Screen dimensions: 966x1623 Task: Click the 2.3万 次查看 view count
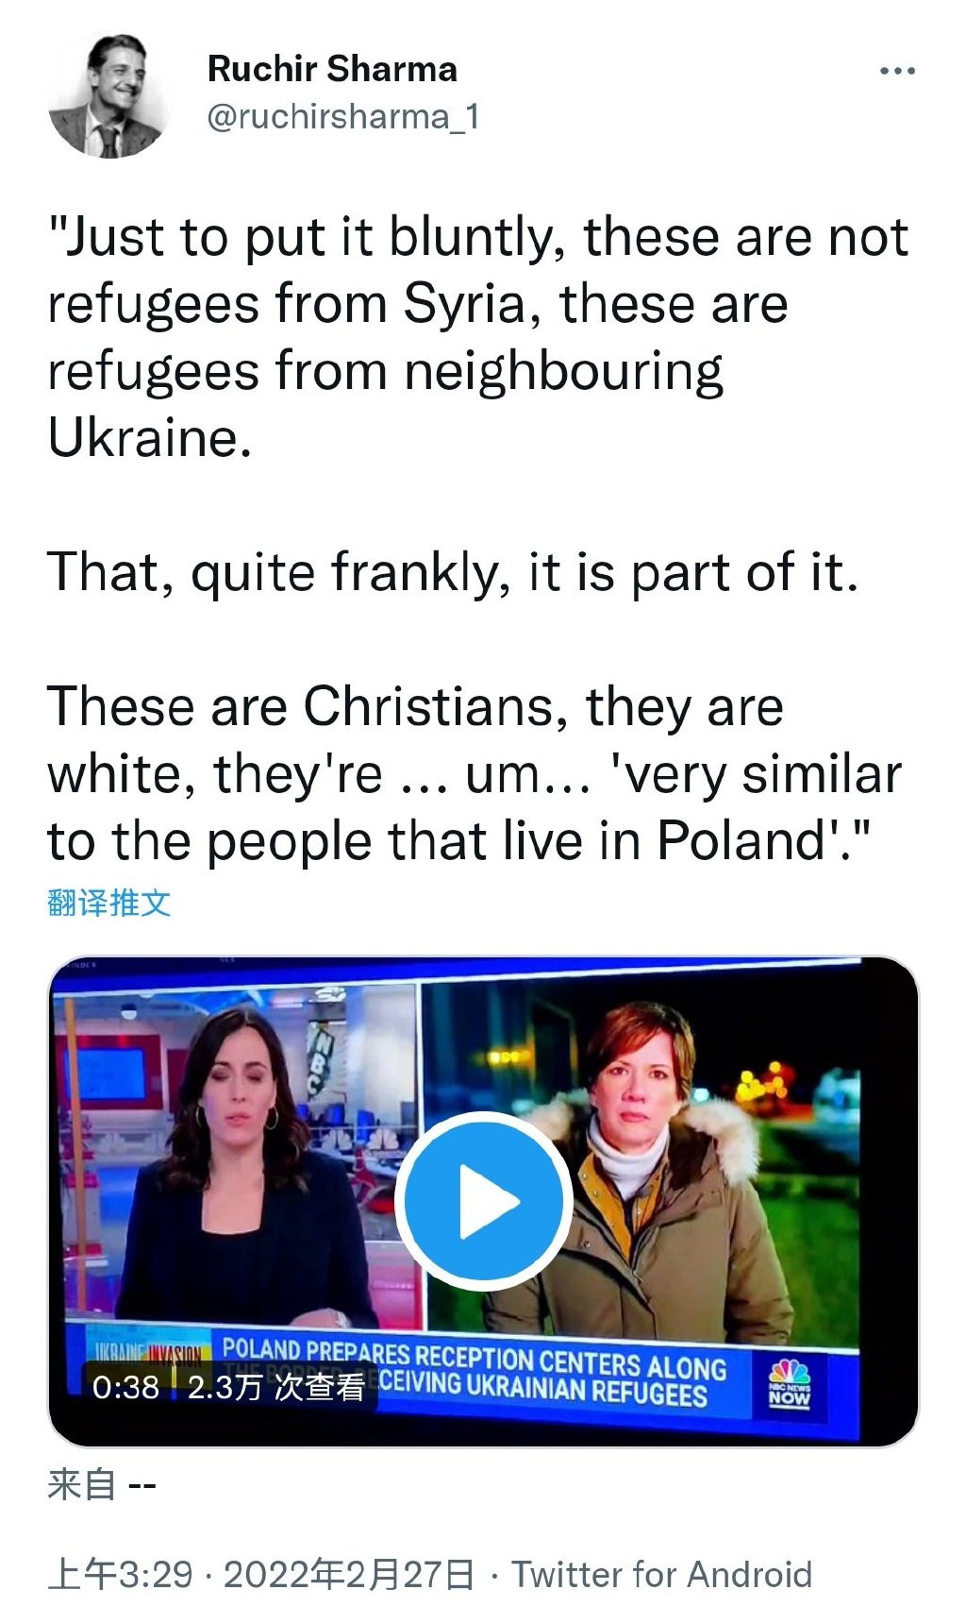(275, 1386)
